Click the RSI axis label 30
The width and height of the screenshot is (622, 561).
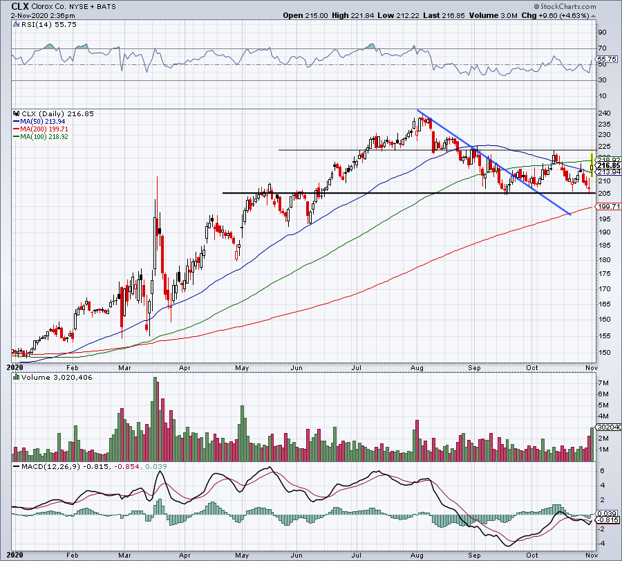point(602,80)
